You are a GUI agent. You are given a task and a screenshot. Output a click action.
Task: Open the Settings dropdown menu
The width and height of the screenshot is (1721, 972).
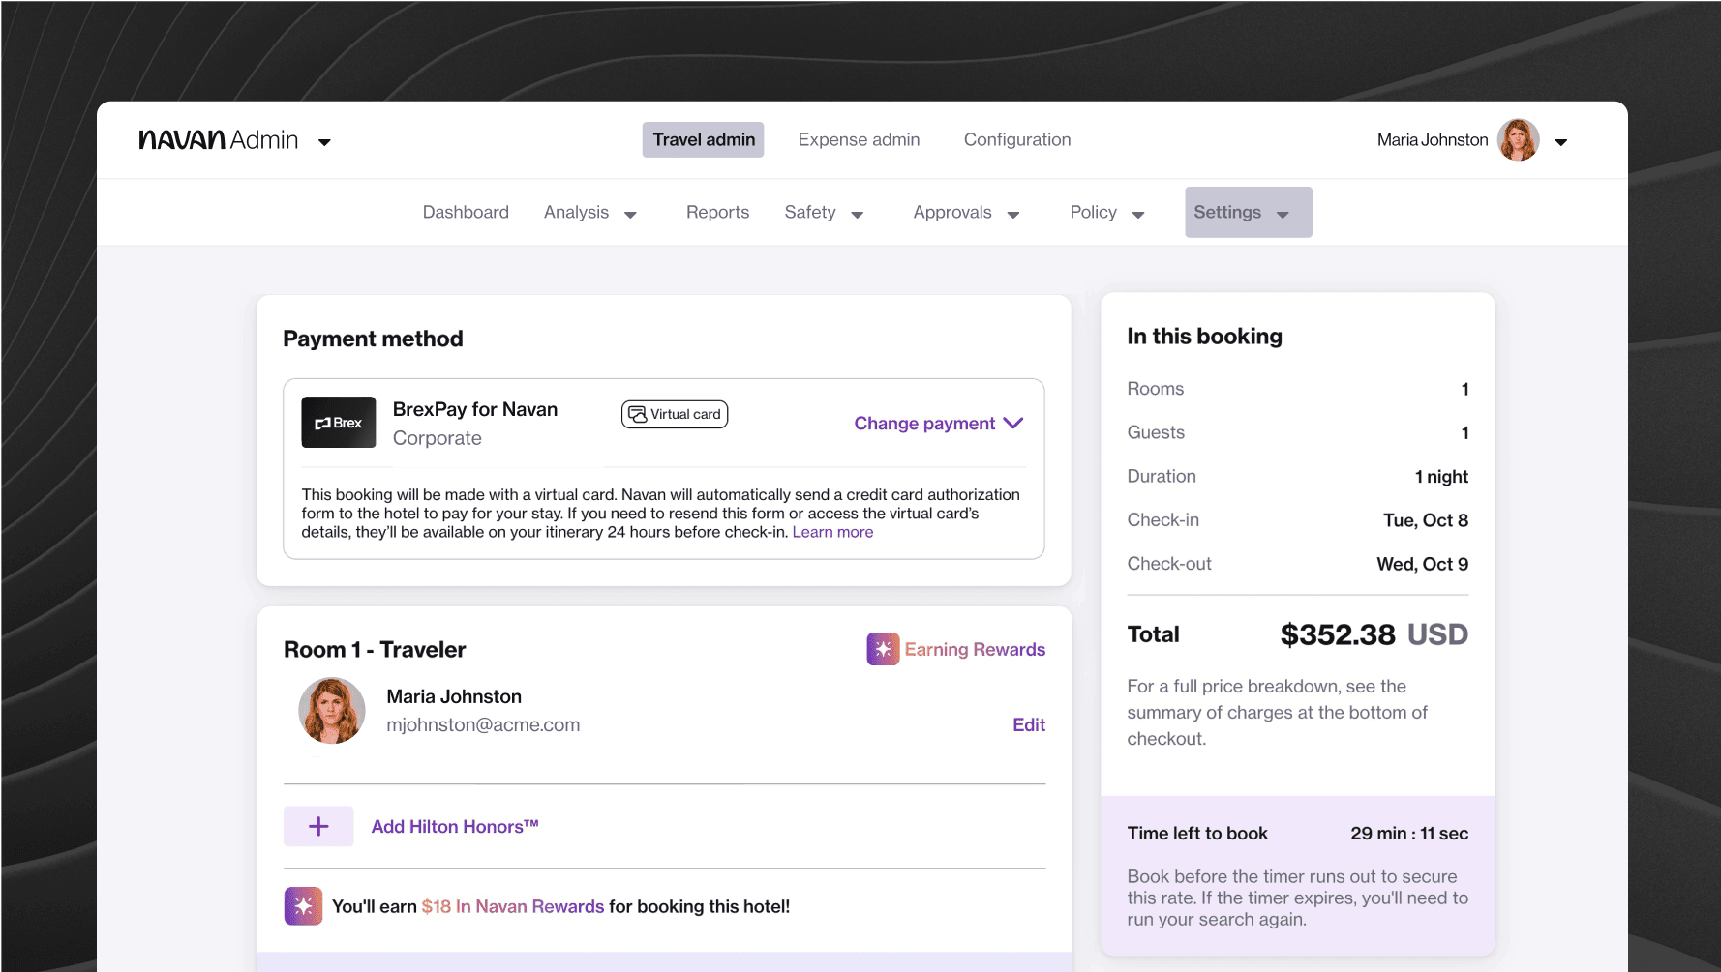(1247, 212)
